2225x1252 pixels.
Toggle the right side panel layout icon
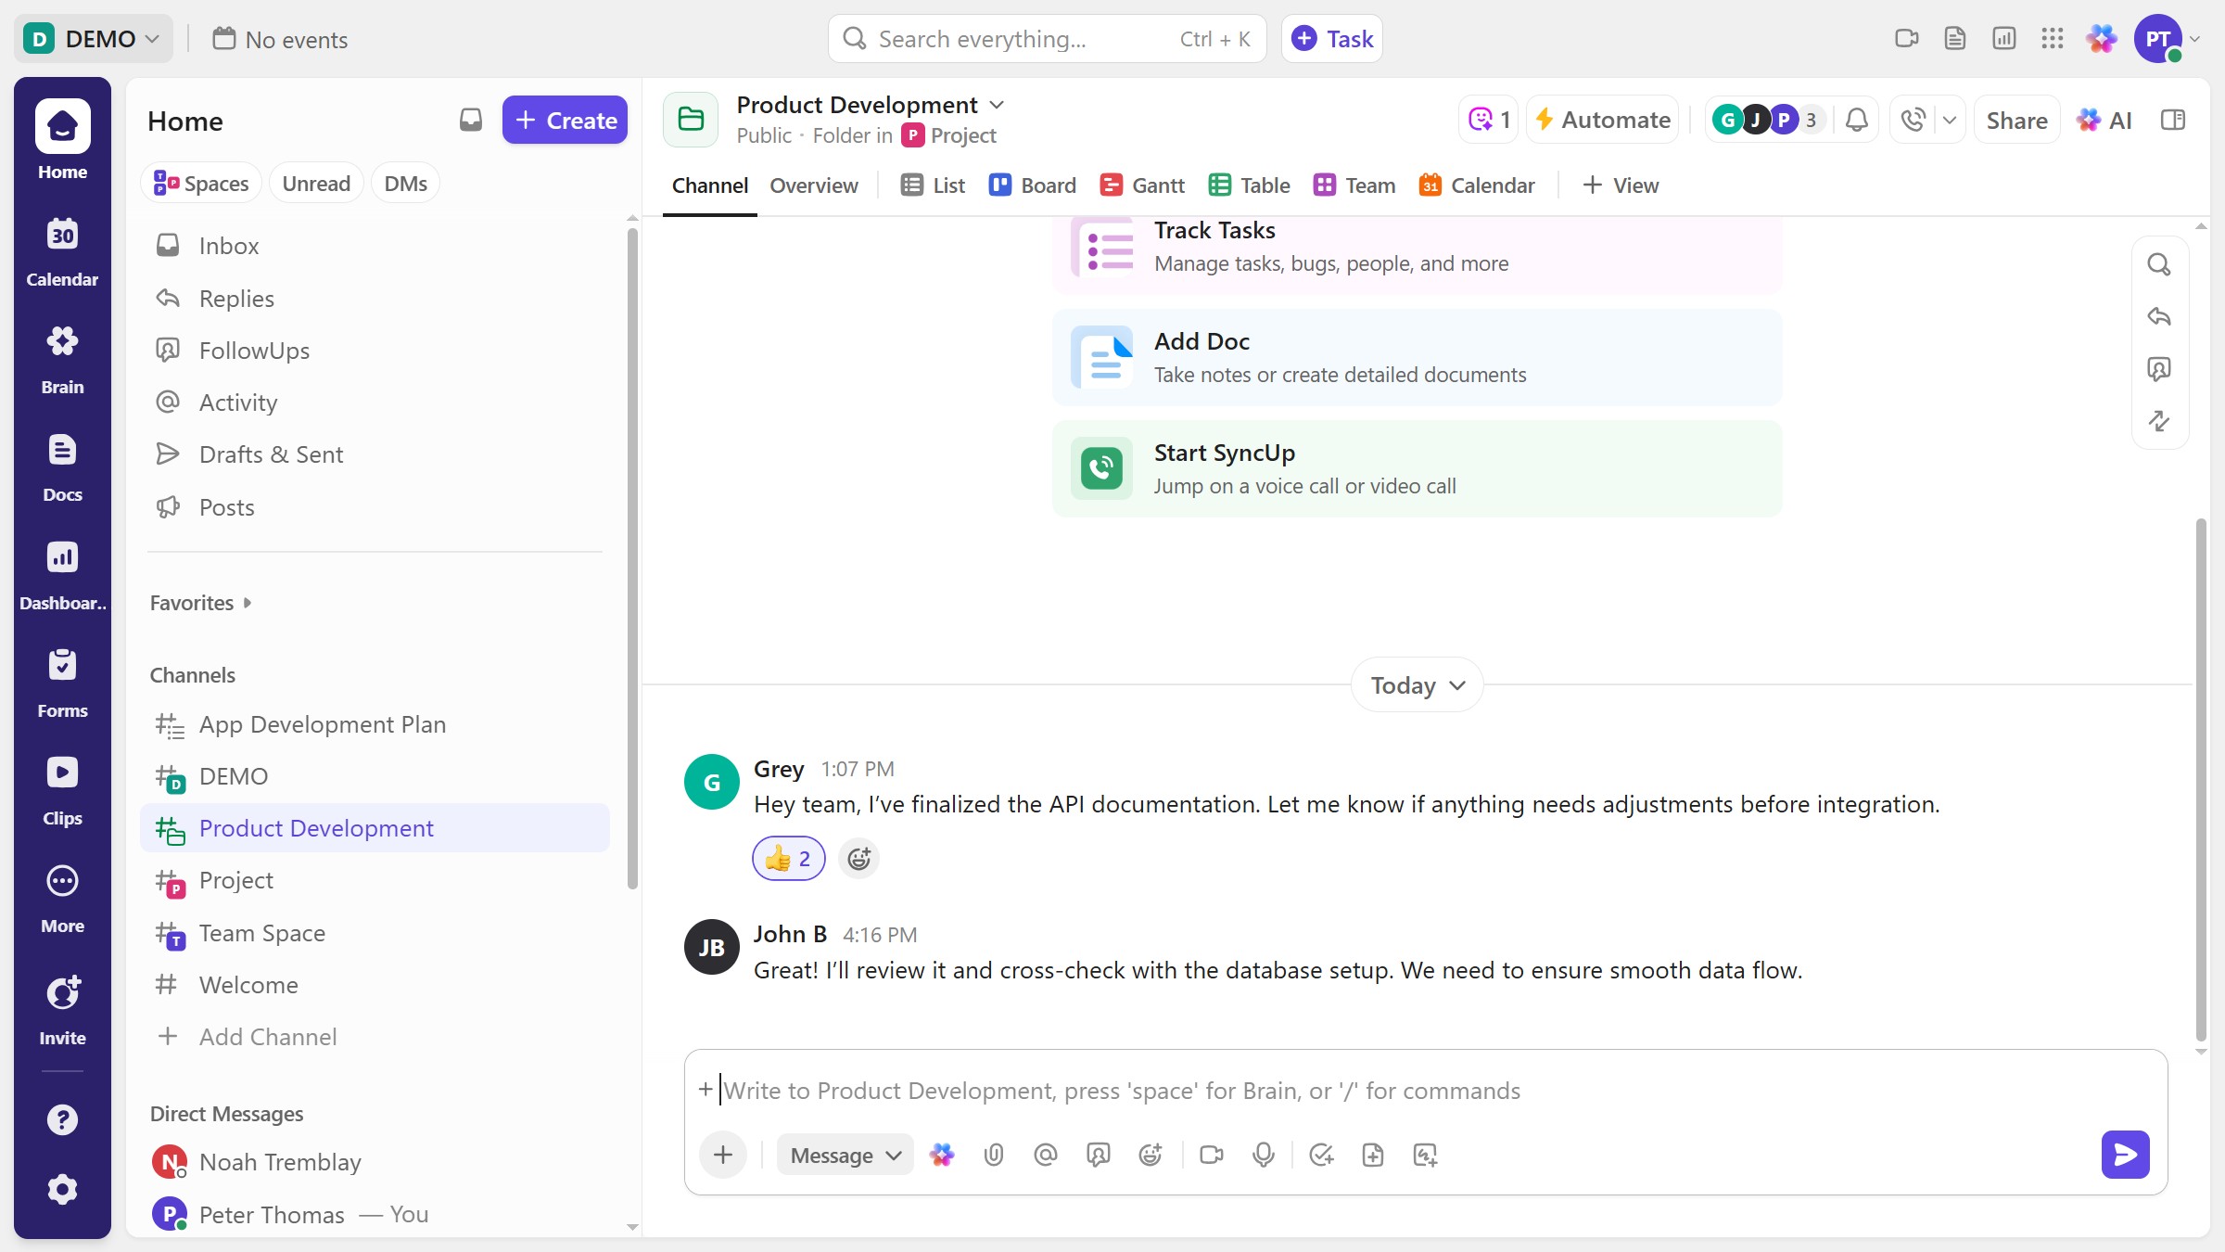coord(2173,120)
